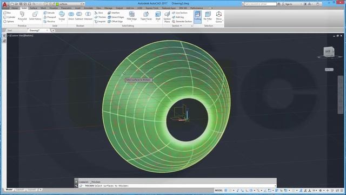The width and height of the screenshot is (346, 195).
Task: Apply the Intersect boolean operation
Action: (x=88, y=16)
